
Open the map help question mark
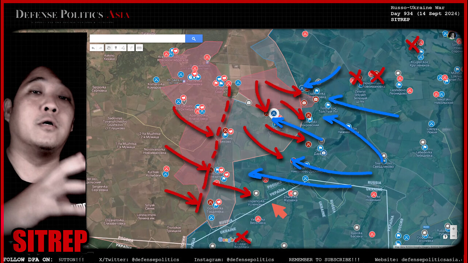(x=445, y=237)
